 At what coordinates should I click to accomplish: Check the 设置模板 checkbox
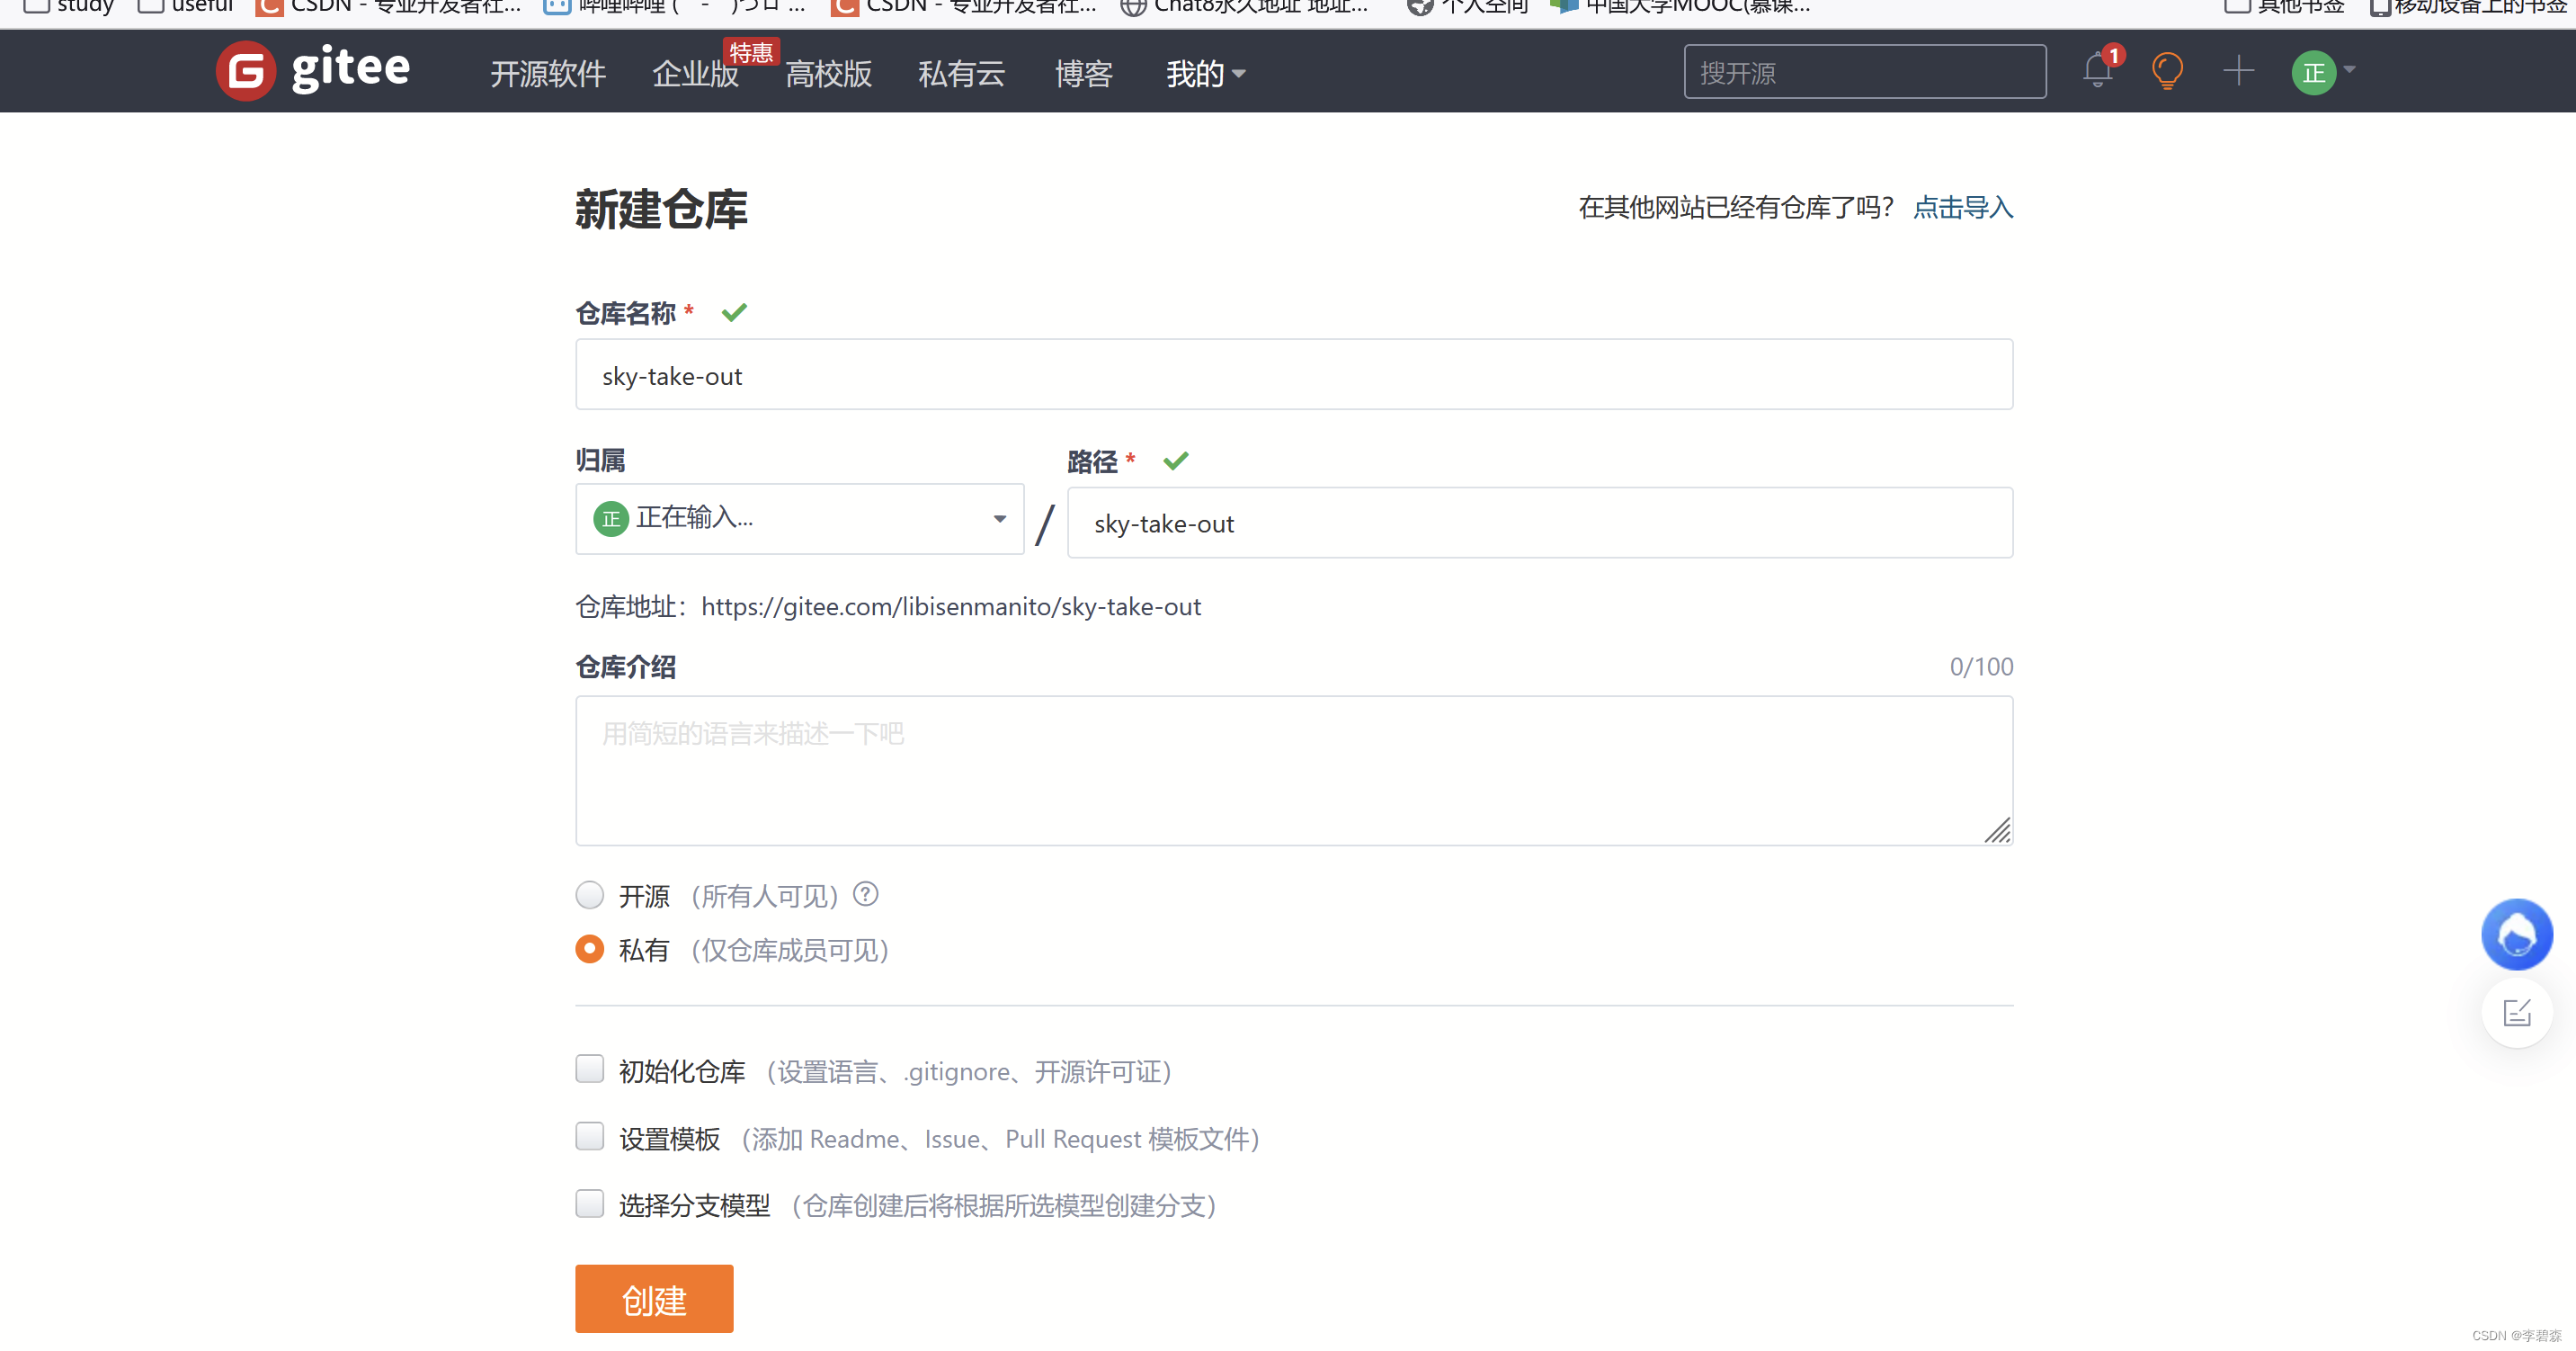(x=590, y=1136)
